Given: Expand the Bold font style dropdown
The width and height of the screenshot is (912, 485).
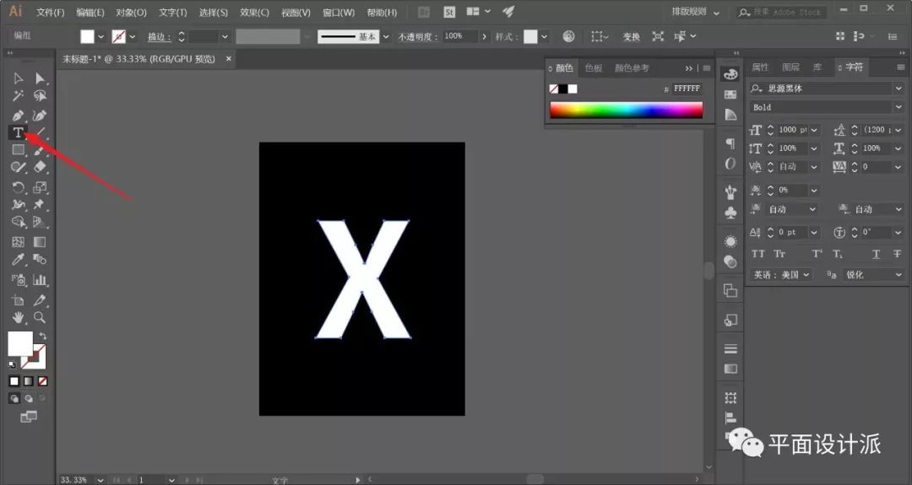Looking at the screenshot, I should (x=898, y=107).
